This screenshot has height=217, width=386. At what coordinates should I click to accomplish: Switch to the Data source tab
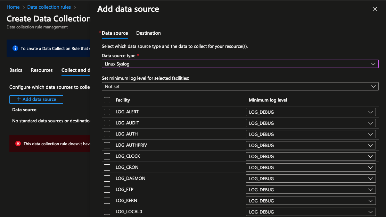point(115,33)
